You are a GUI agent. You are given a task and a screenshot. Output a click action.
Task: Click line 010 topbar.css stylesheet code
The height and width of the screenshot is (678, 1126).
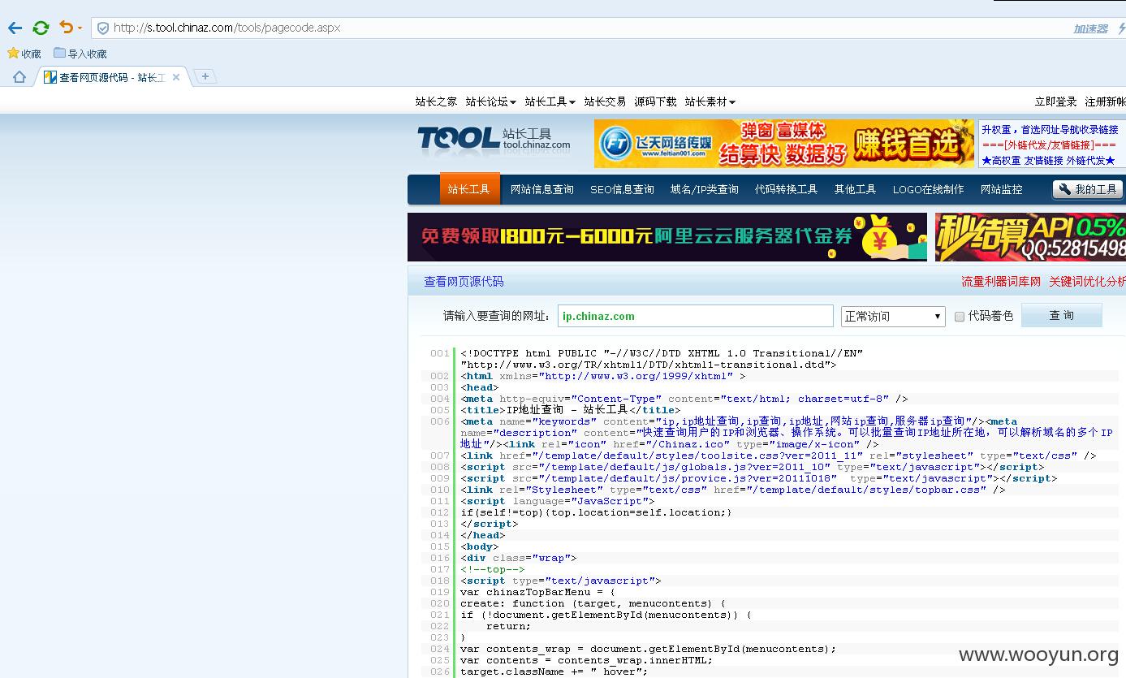[x=732, y=490]
